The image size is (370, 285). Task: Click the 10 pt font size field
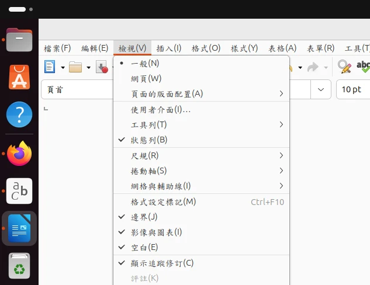pos(353,89)
